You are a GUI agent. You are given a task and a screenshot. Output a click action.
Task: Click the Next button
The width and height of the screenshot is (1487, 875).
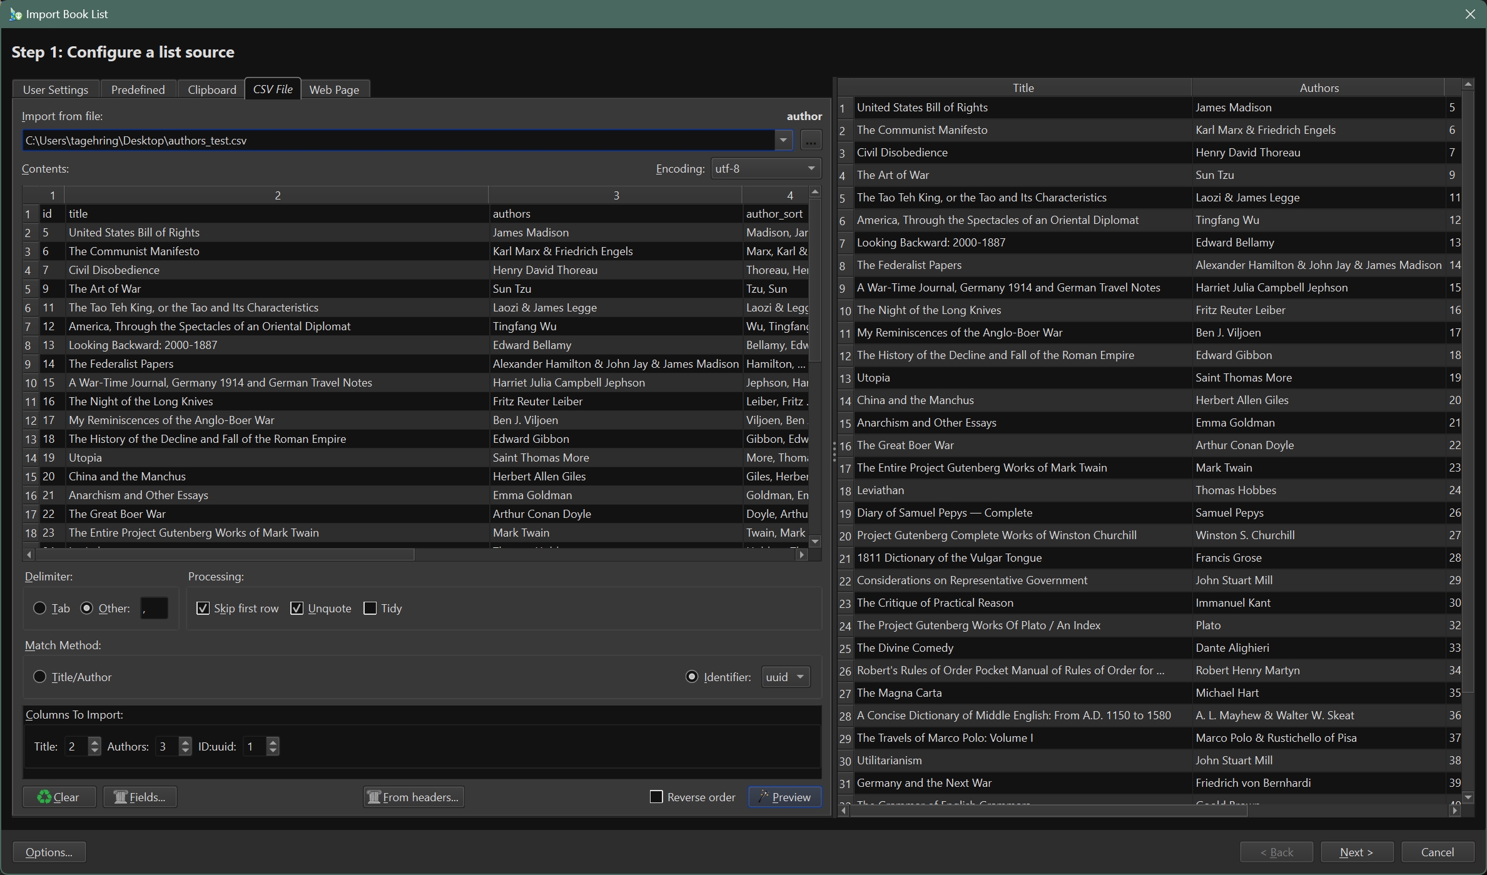click(1356, 852)
